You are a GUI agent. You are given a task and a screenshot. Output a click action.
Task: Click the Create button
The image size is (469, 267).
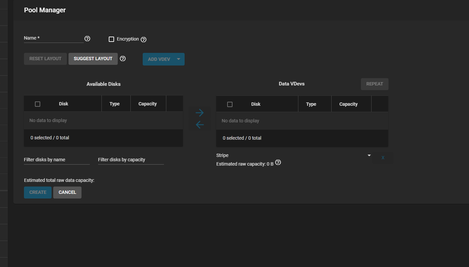click(38, 193)
